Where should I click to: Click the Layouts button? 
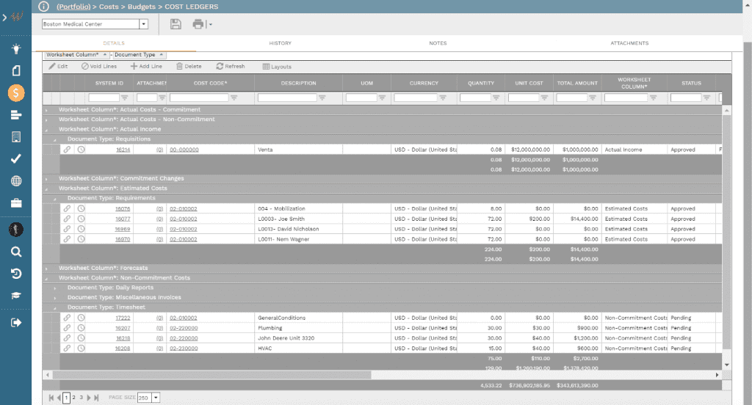[x=277, y=67]
